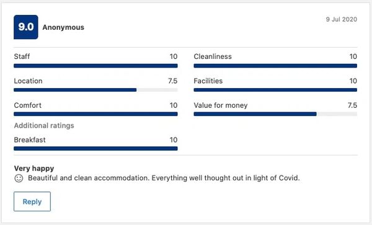Select the Anonymous reviewer name
The height and width of the screenshot is (225, 372).
63,27
